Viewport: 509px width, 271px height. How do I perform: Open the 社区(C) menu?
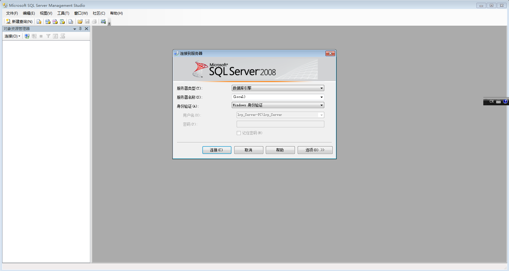[99, 13]
